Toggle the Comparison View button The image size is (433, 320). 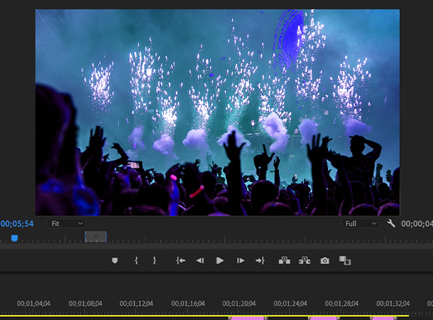(x=345, y=261)
